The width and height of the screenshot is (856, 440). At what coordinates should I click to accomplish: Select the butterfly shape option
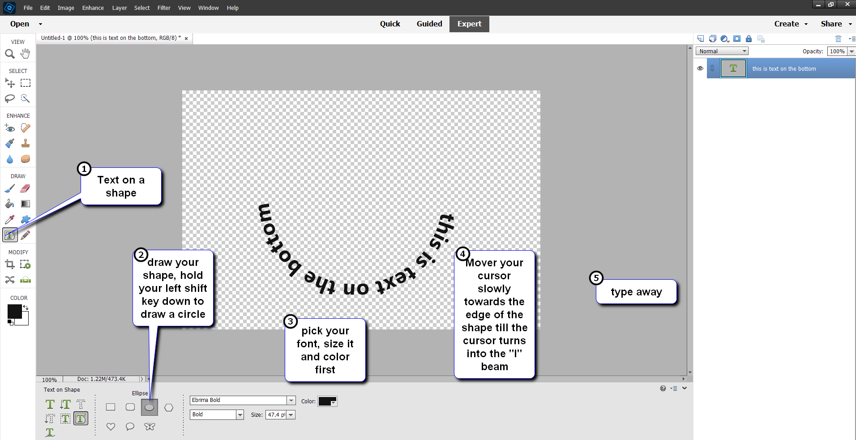(x=150, y=426)
